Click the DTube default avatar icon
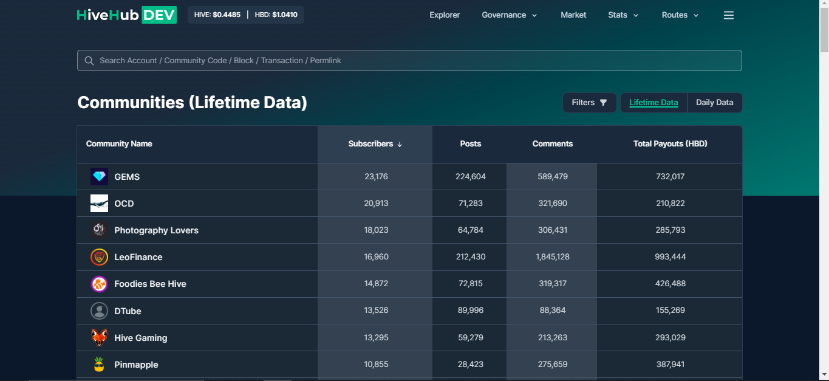The image size is (829, 381). point(99,311)
